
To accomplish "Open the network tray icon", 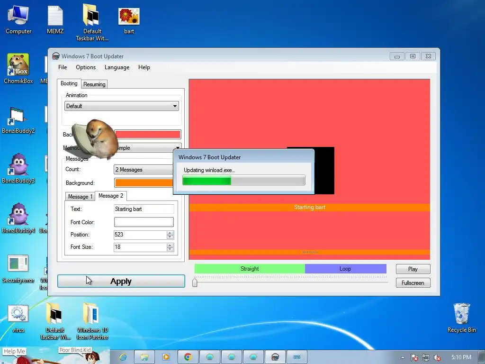I will (x=426, y=357).
